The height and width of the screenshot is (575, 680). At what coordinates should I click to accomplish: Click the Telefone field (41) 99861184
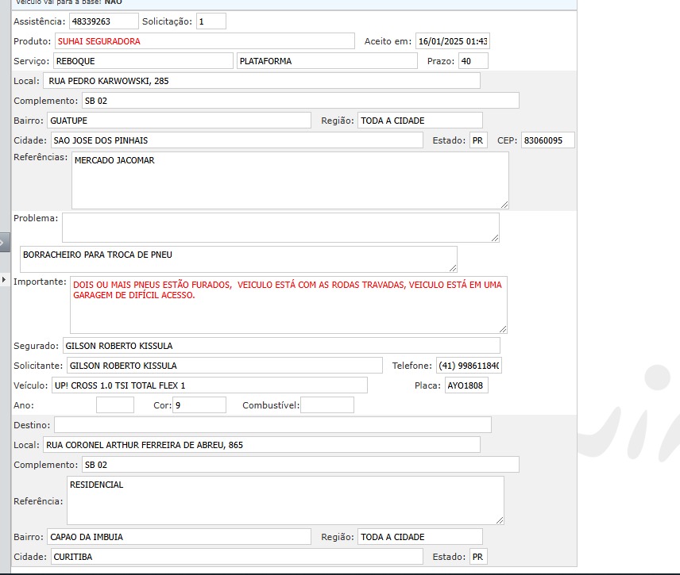pyautogui.click(x=469, y=366)
